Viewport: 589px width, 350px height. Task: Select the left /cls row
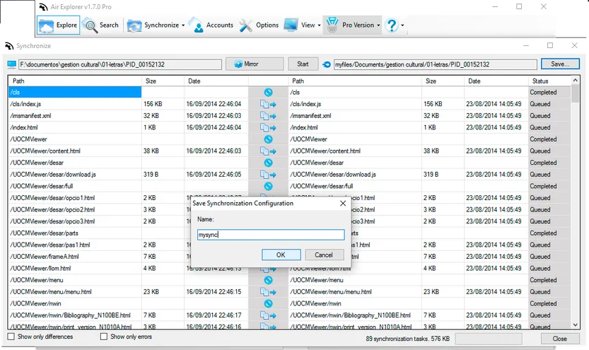(x=75, y=92)
